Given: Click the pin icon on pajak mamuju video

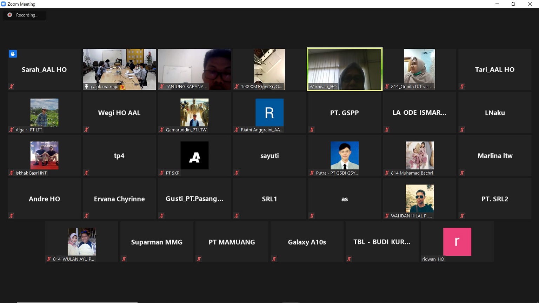Looking at the screenshot, I should tap(86, 87).
